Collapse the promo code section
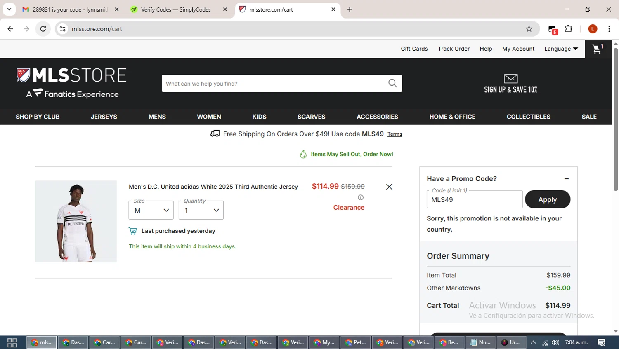This screenshot has width=619, height=349. (567, 178)
